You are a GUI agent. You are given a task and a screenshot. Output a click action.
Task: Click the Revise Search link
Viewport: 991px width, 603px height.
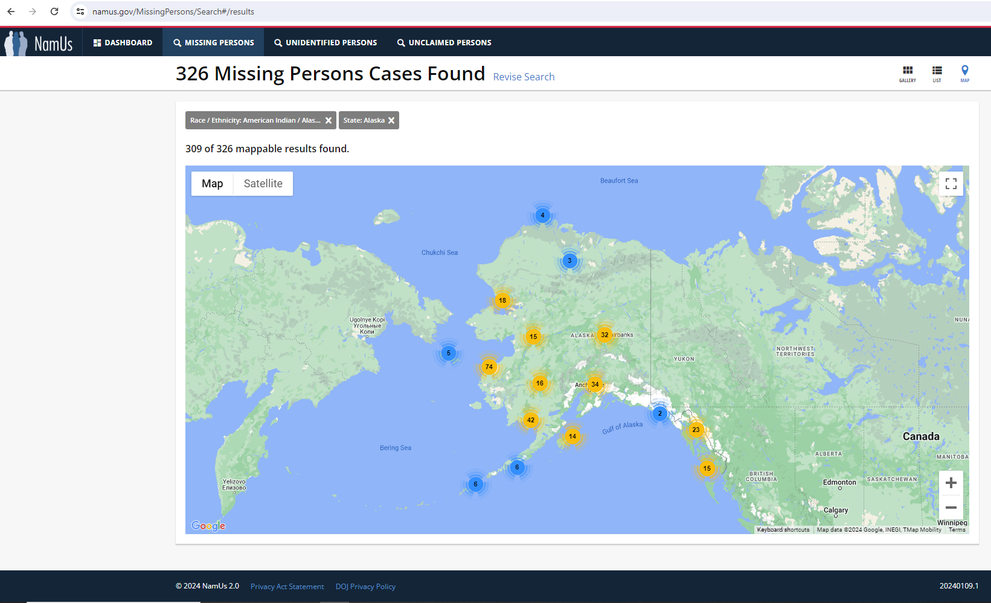(524, 77)
